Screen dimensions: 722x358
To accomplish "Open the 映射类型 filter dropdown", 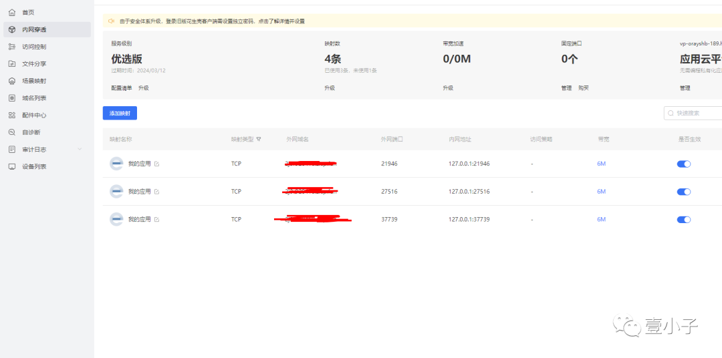I will [259, 139].
